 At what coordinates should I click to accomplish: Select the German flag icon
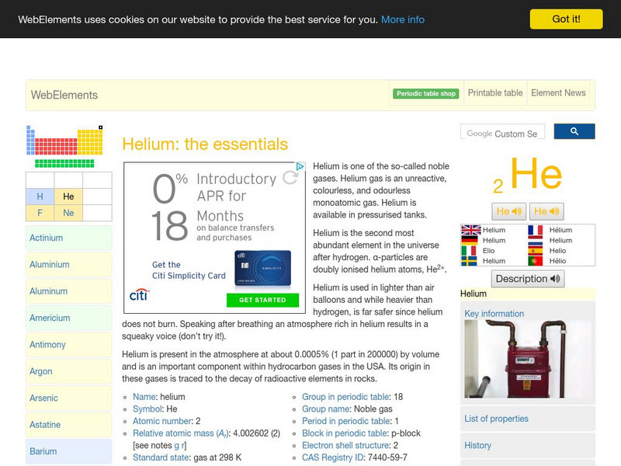pos(470,241)
